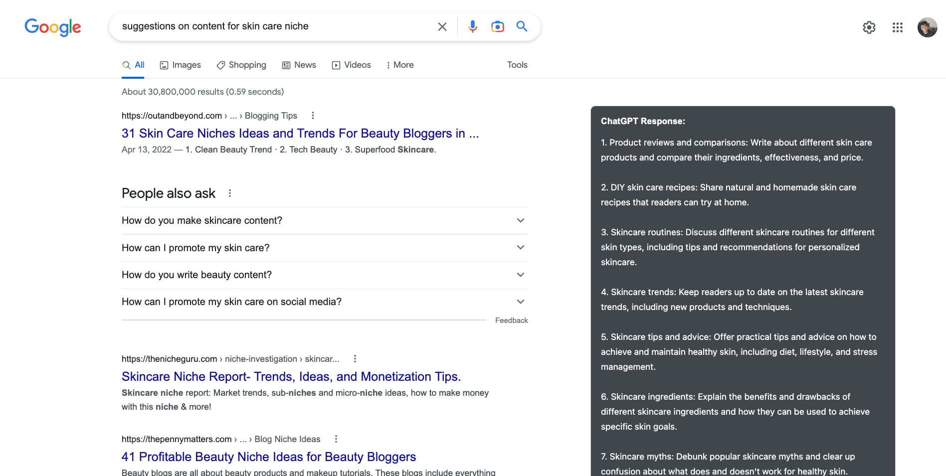Open quick settings with the gear icon
The image size is (946, 476).
point(869,27)
